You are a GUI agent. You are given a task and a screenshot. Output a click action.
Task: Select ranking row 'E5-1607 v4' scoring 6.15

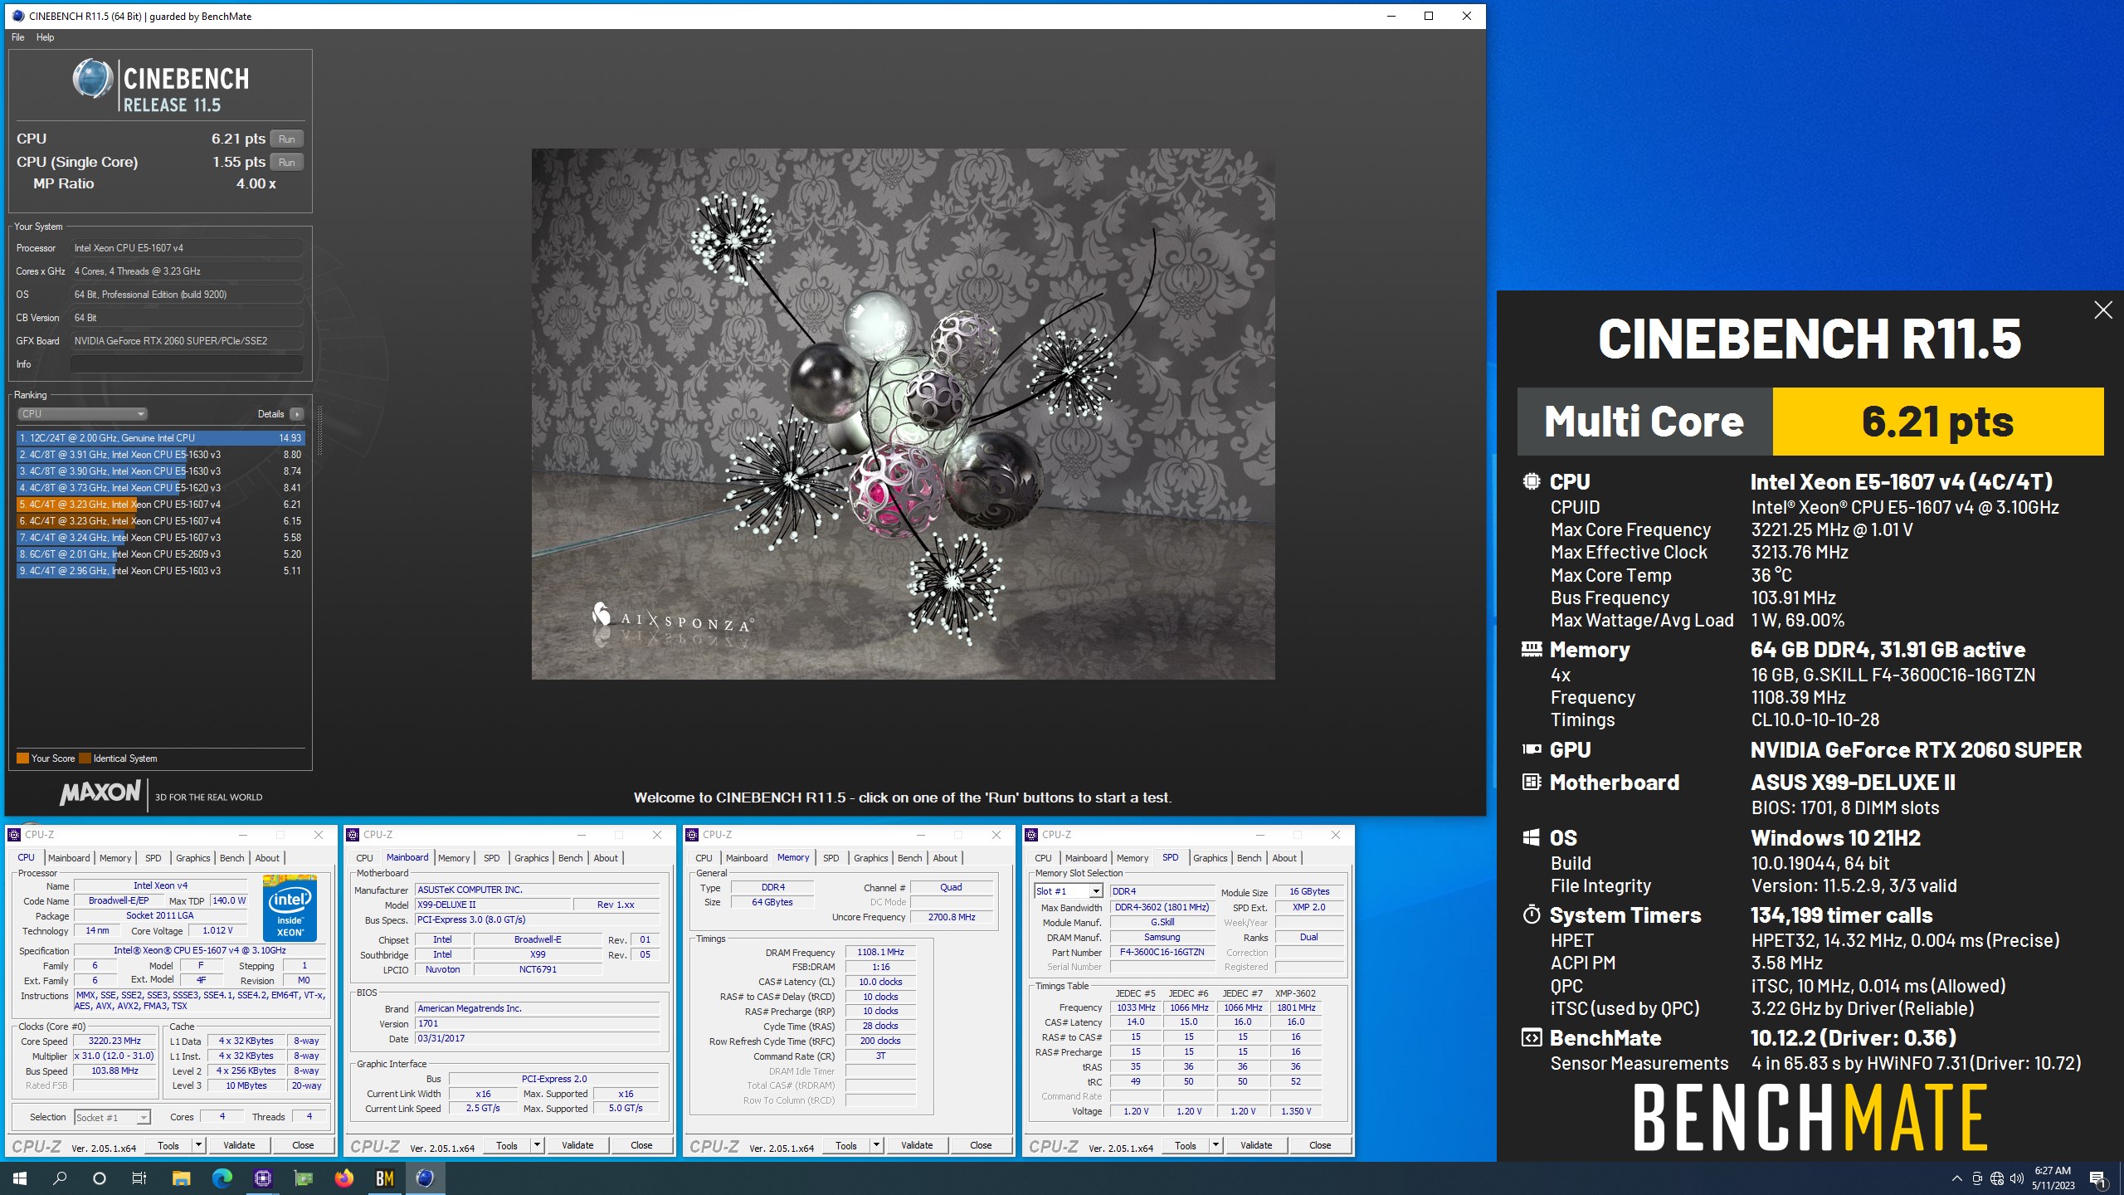pyautogui.click(x=161, y=521)
